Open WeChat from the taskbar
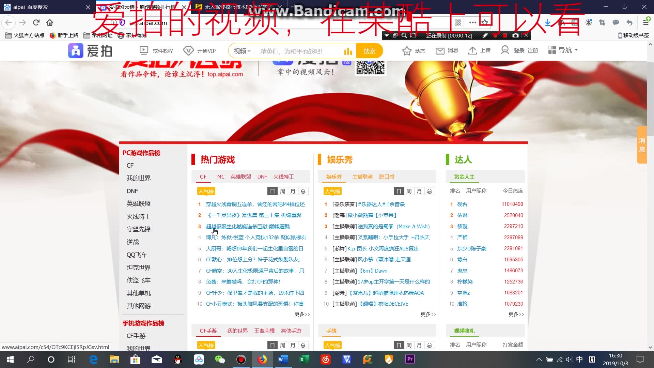Screen dimensions: 654x368 coord(220,359)
